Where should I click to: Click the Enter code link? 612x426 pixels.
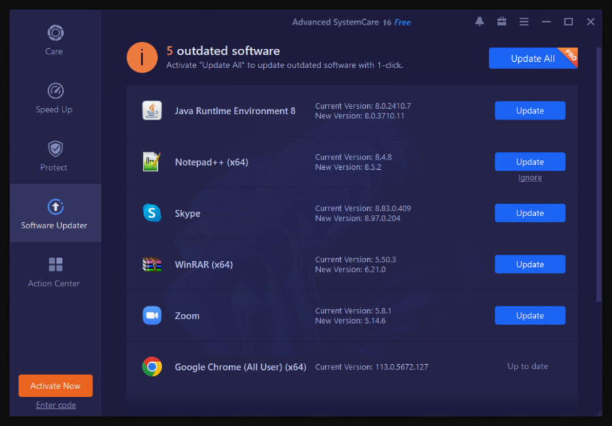[56, 405]
